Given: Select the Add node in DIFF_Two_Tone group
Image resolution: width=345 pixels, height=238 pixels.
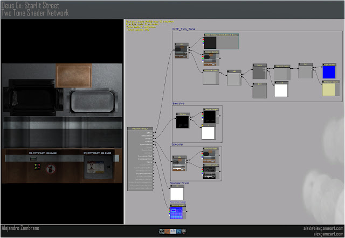Looking at the screenshot, I should coord(234,78).
